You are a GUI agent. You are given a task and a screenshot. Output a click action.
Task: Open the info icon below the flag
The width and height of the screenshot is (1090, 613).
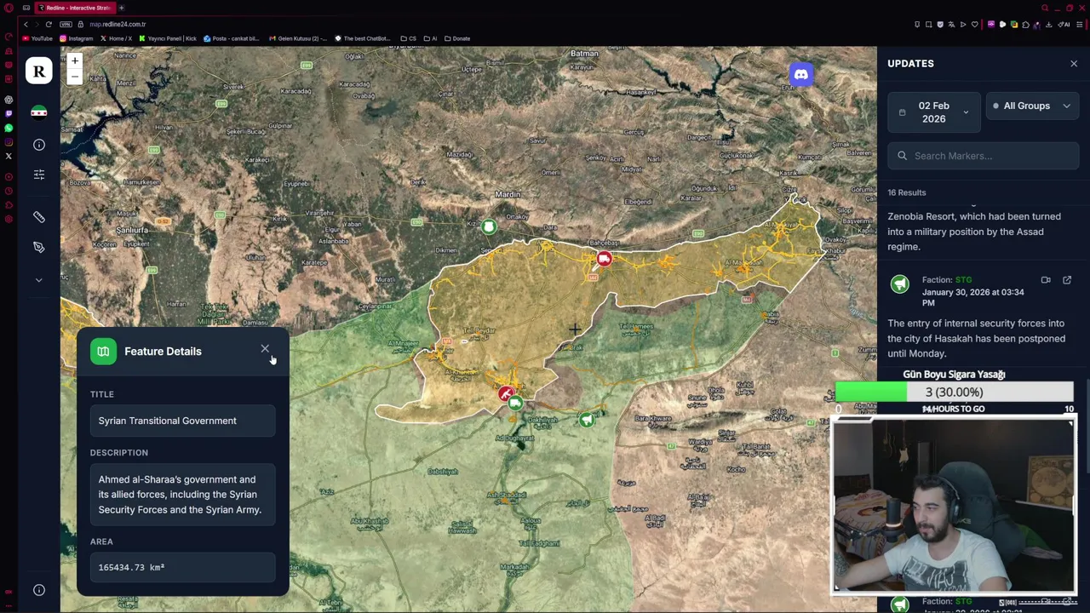pyautogui.click(x=38, y=145)
